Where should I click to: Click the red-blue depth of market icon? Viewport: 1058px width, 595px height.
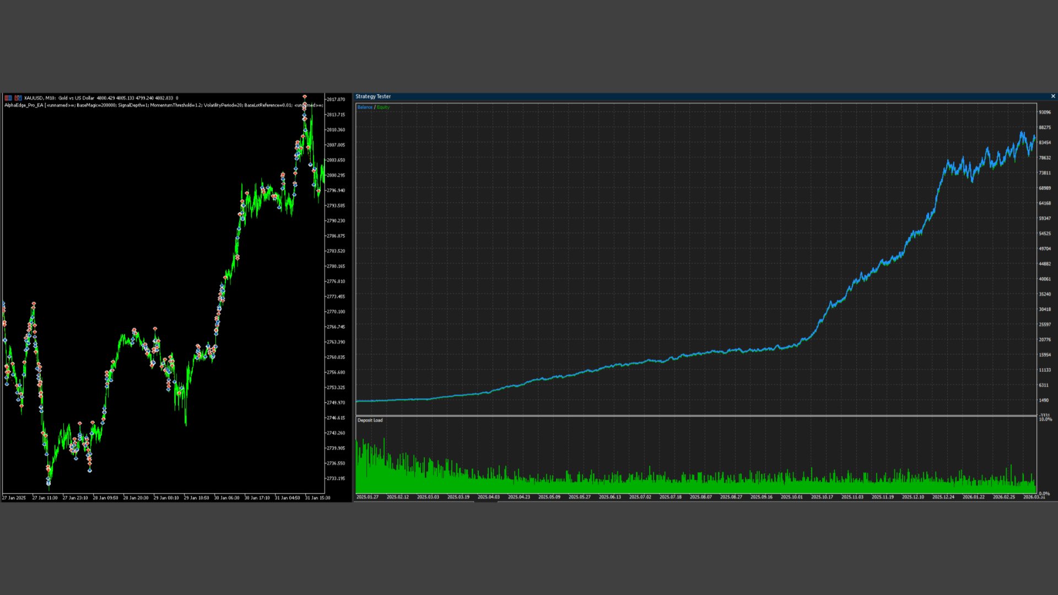(x=8, y=98)
